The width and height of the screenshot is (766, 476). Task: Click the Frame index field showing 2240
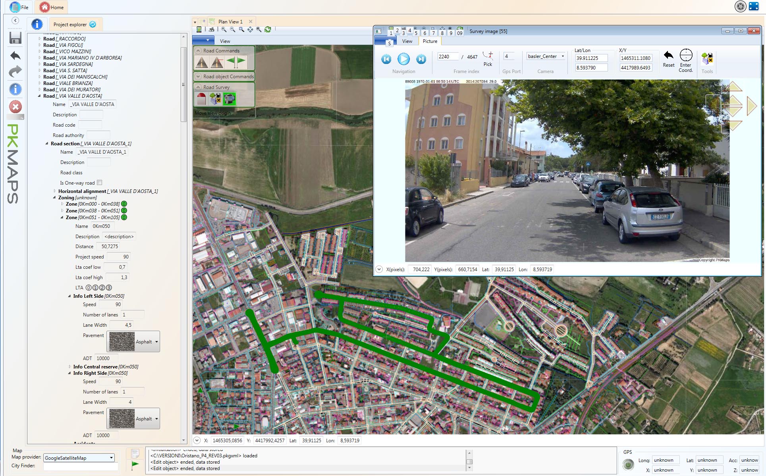coord(448,57)
